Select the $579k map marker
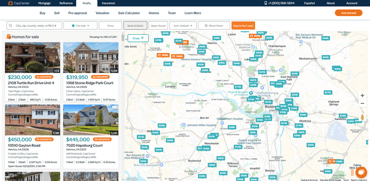370x181 pixels. [284, 123]
